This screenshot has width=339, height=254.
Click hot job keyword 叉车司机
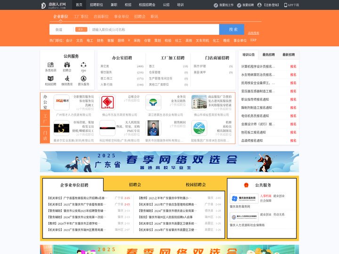click(202, 40)
